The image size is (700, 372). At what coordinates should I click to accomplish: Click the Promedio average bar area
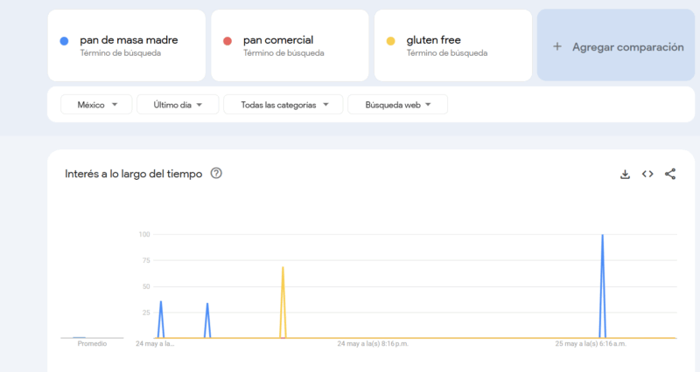click(80, 336)
